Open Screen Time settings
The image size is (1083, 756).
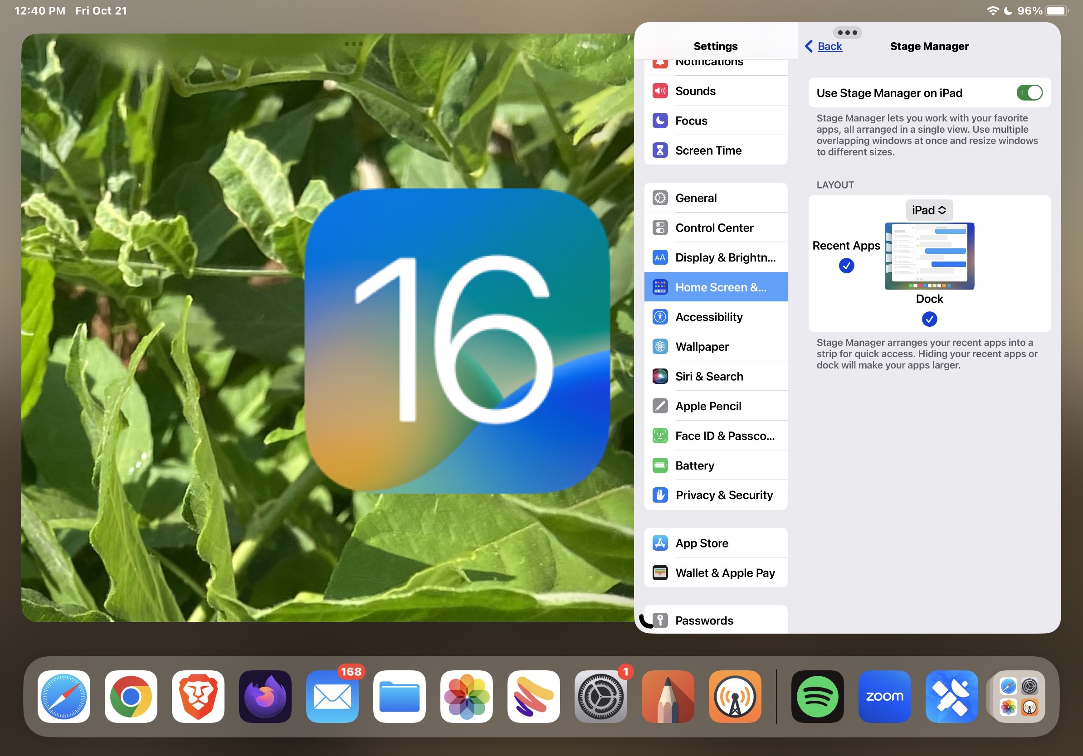tap(716, 150)
